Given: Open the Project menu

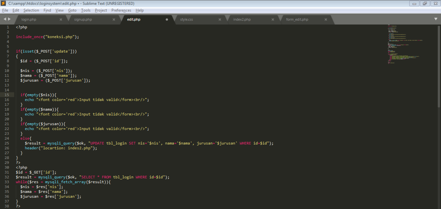Looking at the screenshot, I should pyautogui.click(x=101, y=10).
